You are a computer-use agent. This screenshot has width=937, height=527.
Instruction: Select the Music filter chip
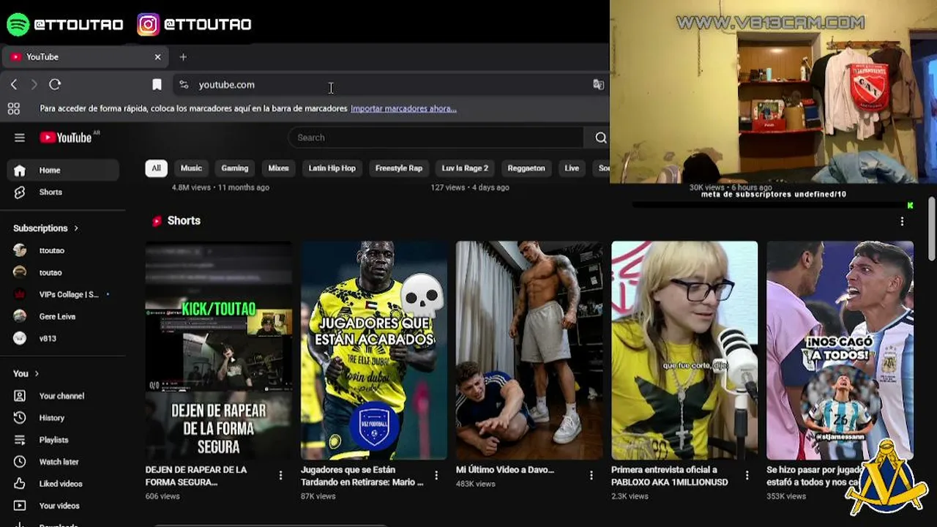click(x=191, y=168)
